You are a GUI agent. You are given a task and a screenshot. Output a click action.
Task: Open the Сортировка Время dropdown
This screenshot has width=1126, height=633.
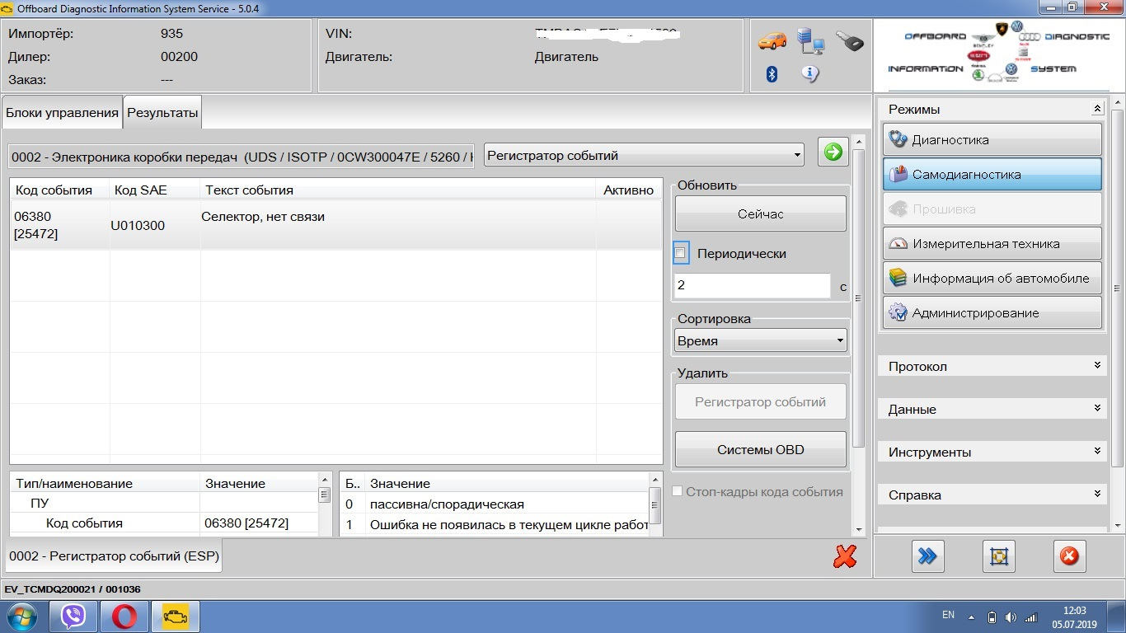(x=761, y=340)
